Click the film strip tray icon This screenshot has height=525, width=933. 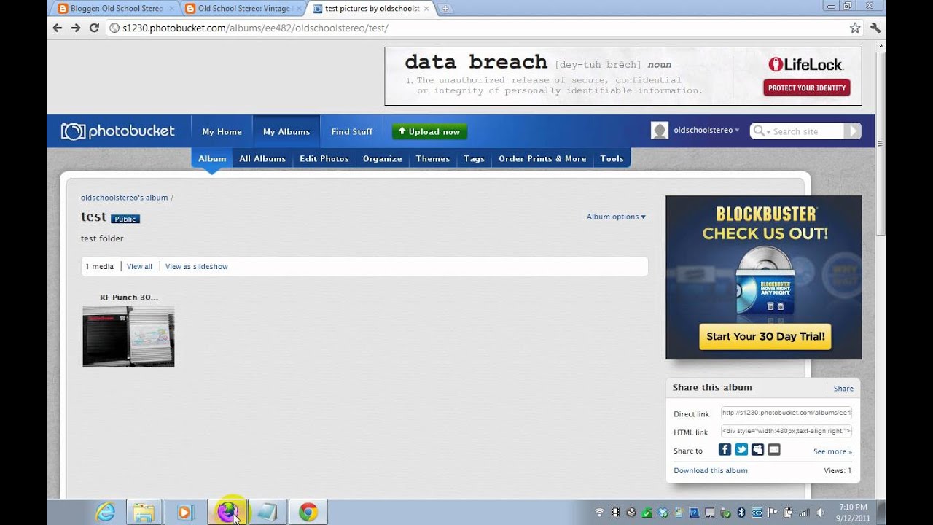tap(616, 513)
